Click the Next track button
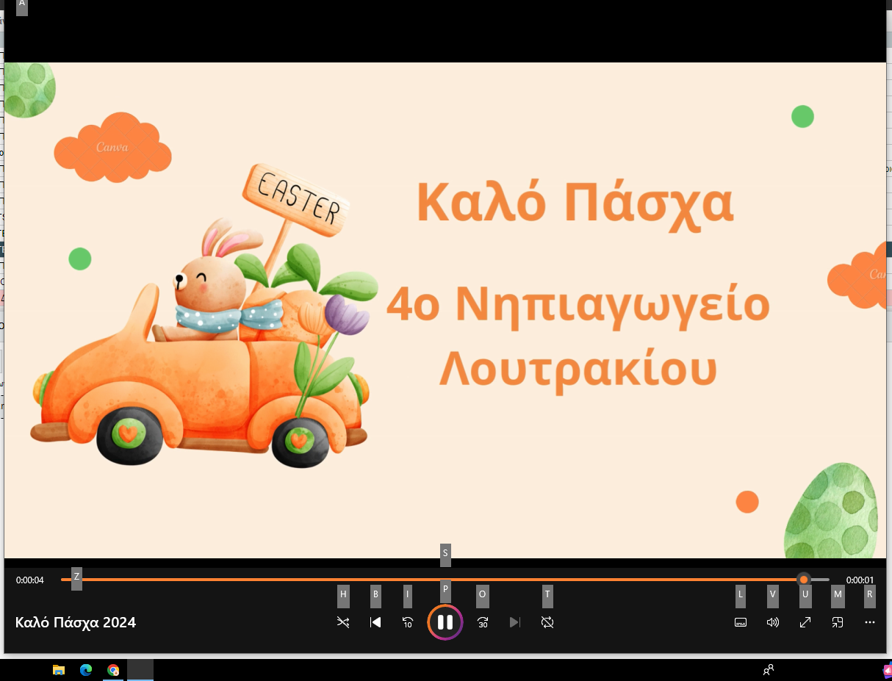 pos(515,622)
